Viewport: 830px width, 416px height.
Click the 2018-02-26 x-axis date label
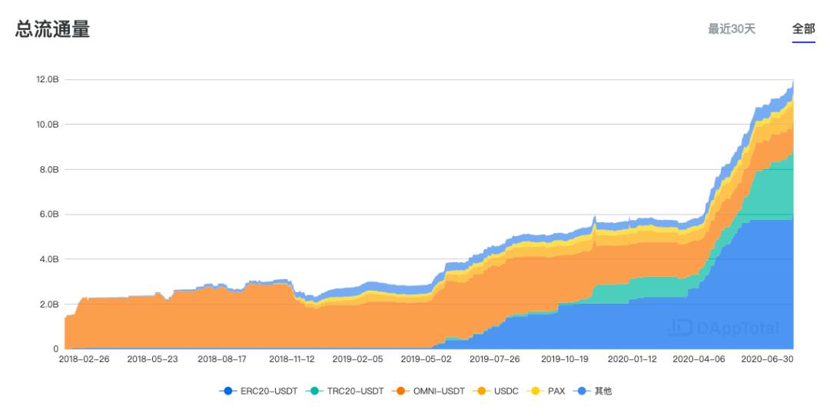[x=85, y=359]
